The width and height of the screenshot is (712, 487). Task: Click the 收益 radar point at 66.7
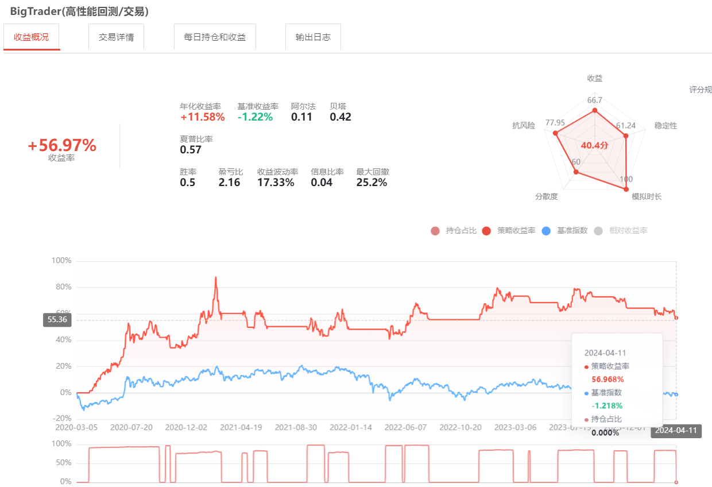[x=595, y=111]
